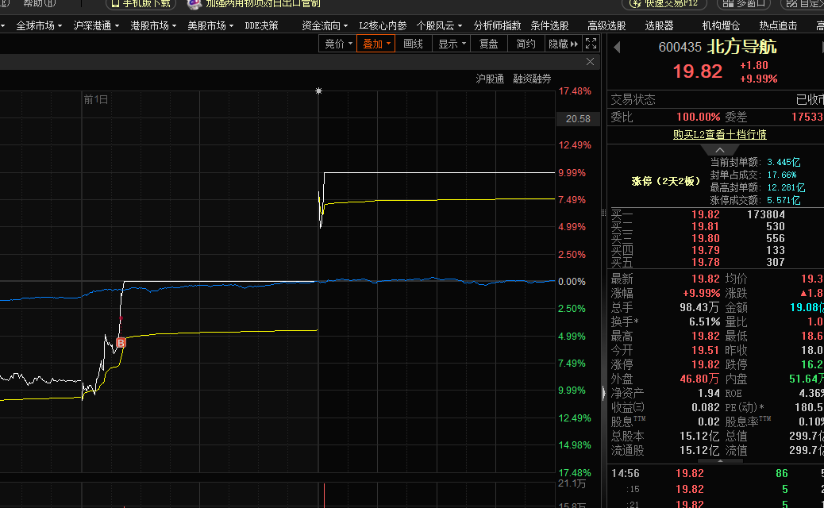824x508 pixels.
Task: Select DDE决策 menu item
Action: [262, 25]
